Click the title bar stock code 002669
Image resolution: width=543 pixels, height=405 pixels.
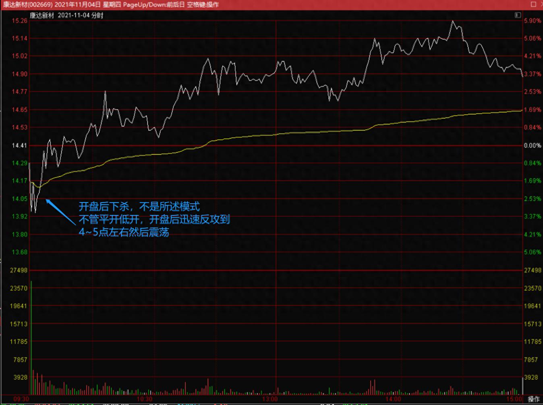coord(40,4)
